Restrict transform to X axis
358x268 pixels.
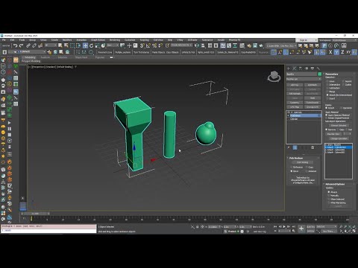[x=330, y=52]
